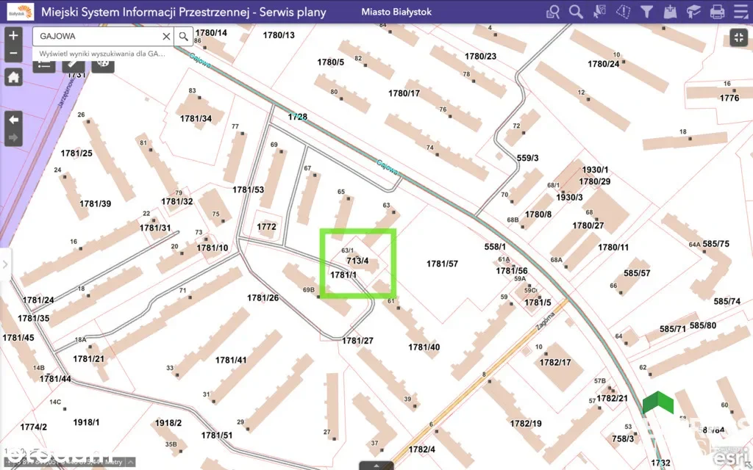Open the add data to map tool
The height and width of the screenshot is (470, 753).
click(x=670, y=12)
